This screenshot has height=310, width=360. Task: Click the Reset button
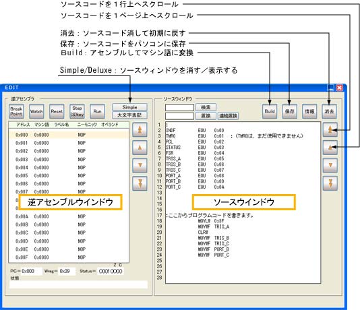57,111
